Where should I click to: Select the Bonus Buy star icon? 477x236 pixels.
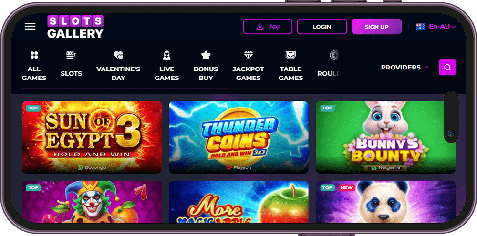point(206,55)
